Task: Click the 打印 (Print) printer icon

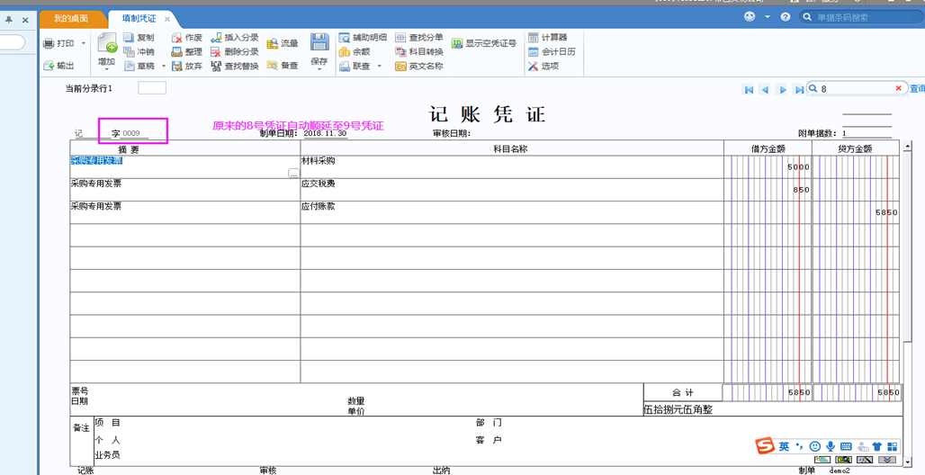Action: pos(49,44)
